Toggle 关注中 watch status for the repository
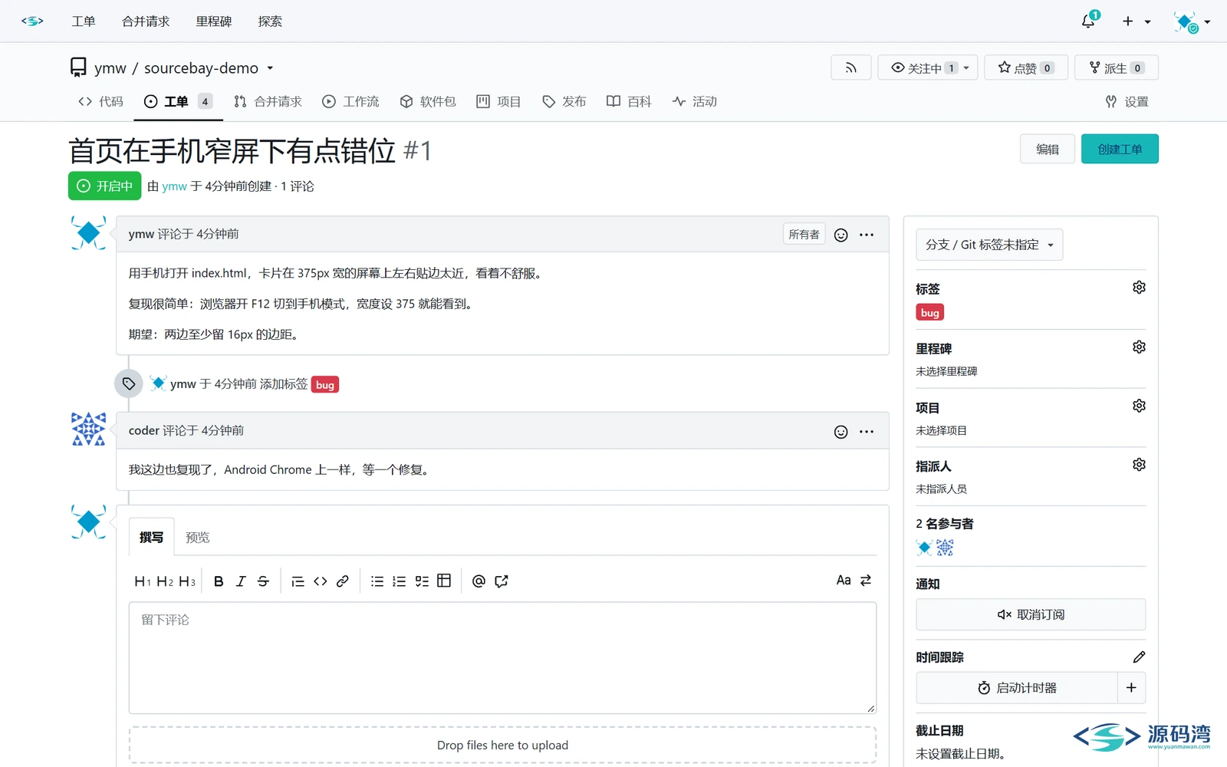The width and height of the screenshot is (1227, 767). 928,67
